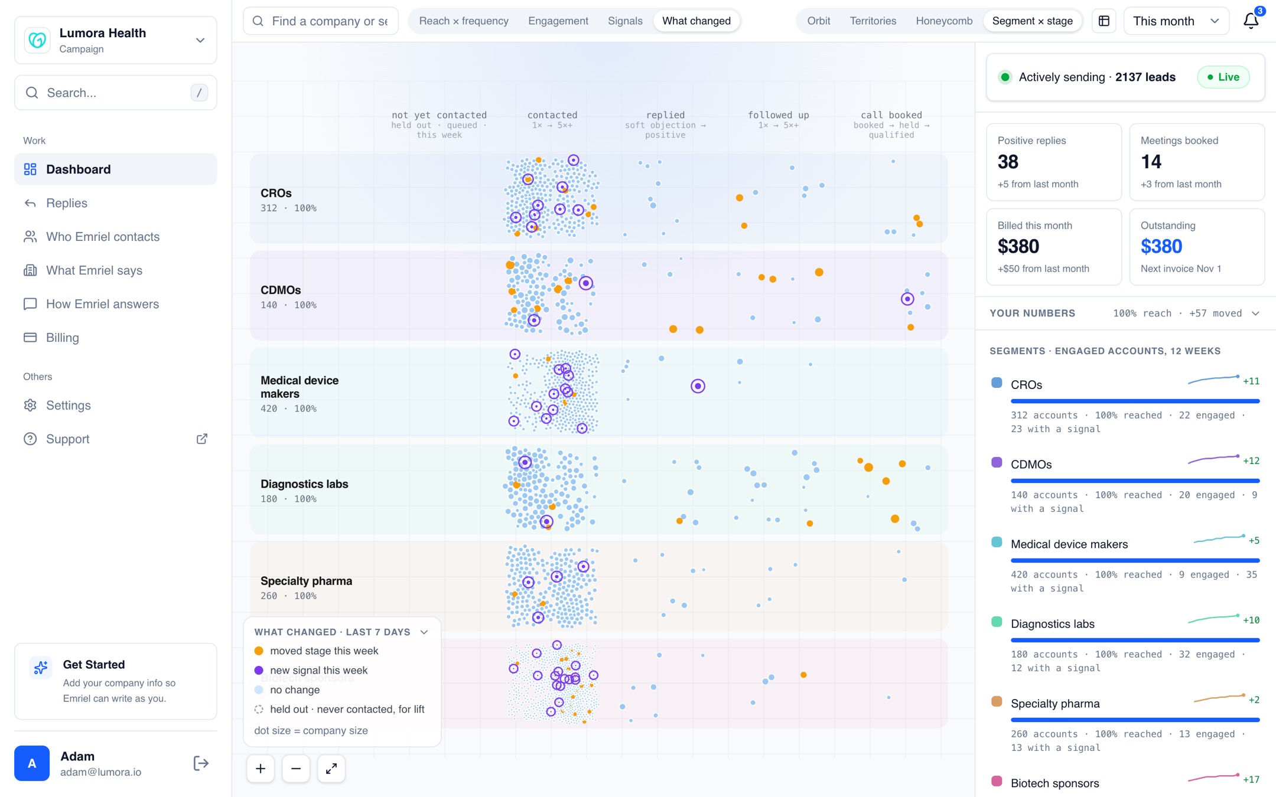Click the Adam user avatar
Viewport: 1276px width, 797px height.
click(x=32, y=763)
